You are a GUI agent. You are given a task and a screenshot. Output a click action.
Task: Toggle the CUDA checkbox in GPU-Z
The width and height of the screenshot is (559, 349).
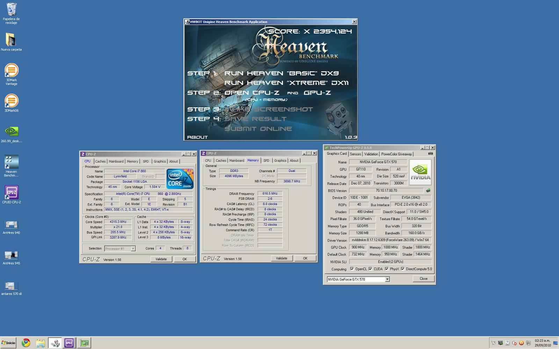point(370,269)
